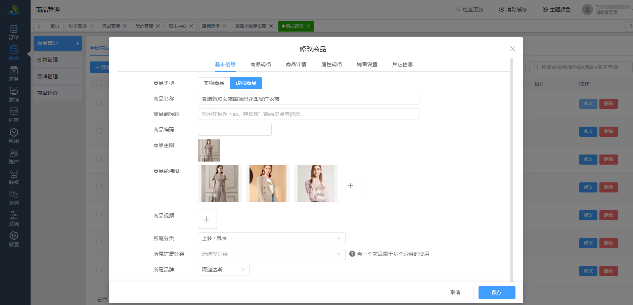Open the 所属品牌 brand dropdown
The width and height of the screenshot is (633, 305).
223,270
